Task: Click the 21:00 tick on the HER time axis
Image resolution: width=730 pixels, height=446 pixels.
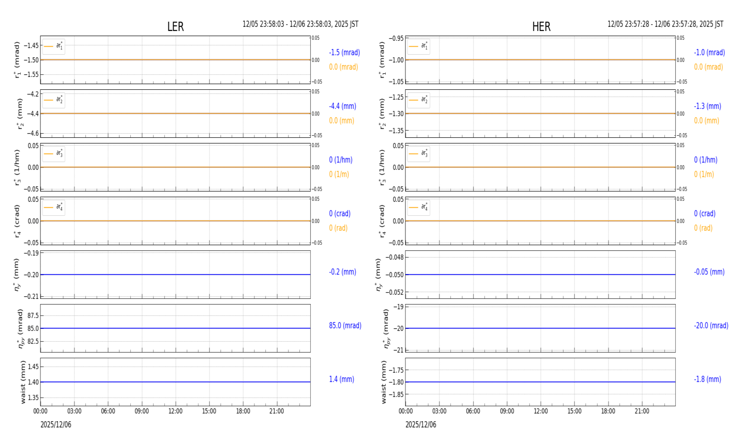Action: [x=642, y=411]
